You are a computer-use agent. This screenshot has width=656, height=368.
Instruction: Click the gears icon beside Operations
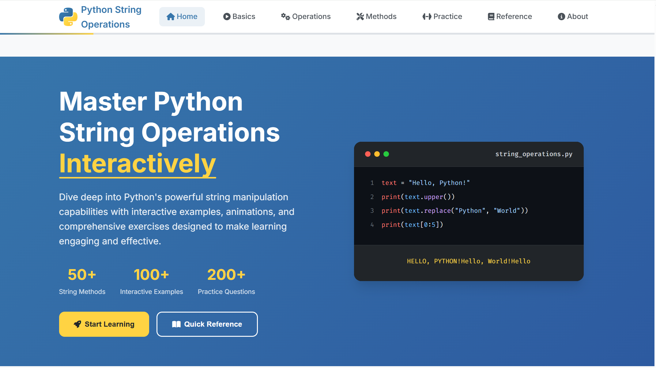[285, 17]
